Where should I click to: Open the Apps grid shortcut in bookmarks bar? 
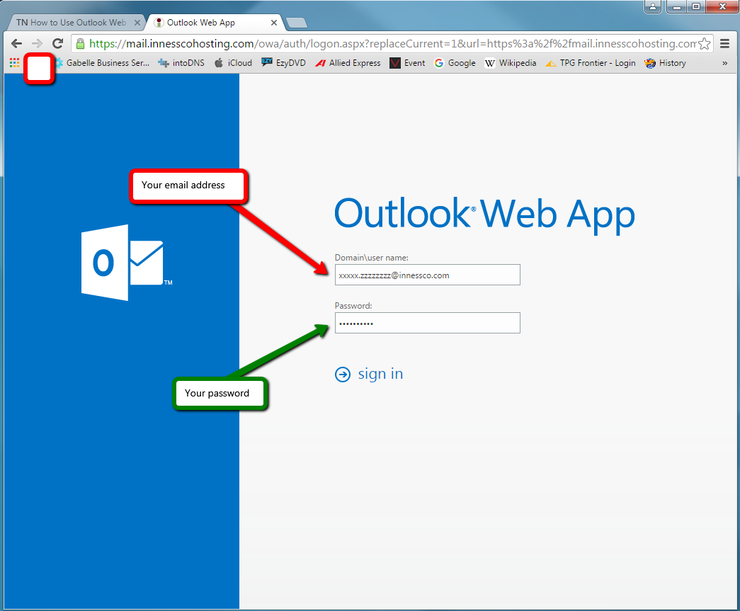point(14,63)
